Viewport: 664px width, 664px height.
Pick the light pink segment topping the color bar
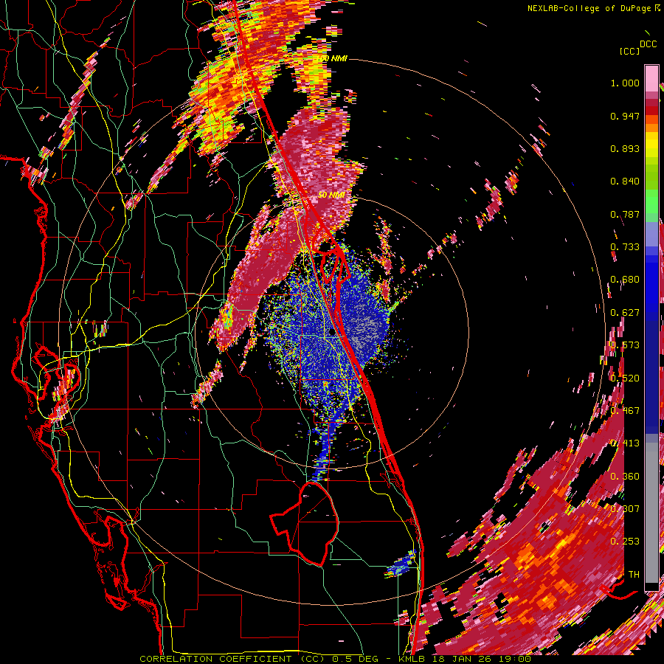click(651, 79)
